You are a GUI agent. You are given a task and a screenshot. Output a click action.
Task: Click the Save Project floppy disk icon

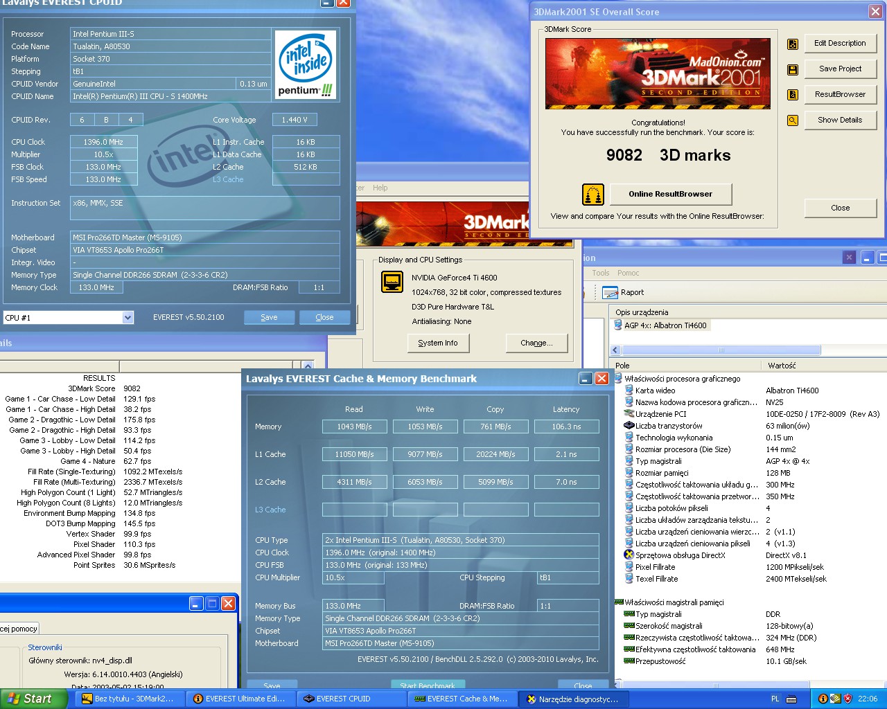point(793,70)
